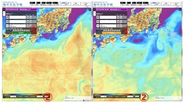Click second row clock icon, left panel
Viewport: 185px width, 104px height.
click(28, 22)
